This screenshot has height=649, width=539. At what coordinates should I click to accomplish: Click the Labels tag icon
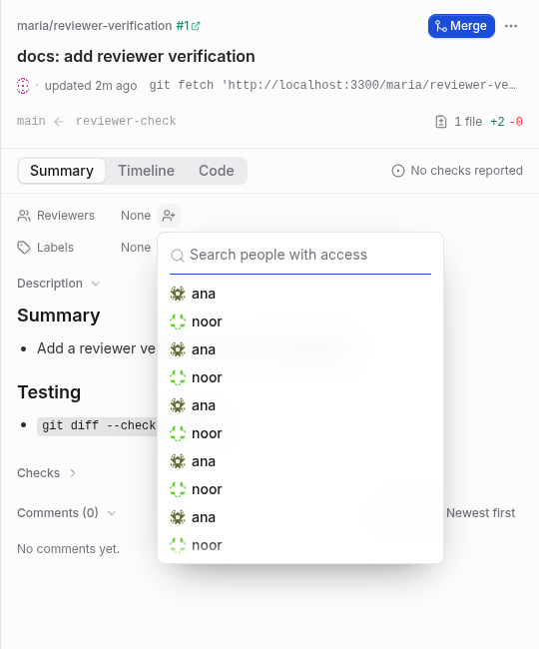click(24, 248)
